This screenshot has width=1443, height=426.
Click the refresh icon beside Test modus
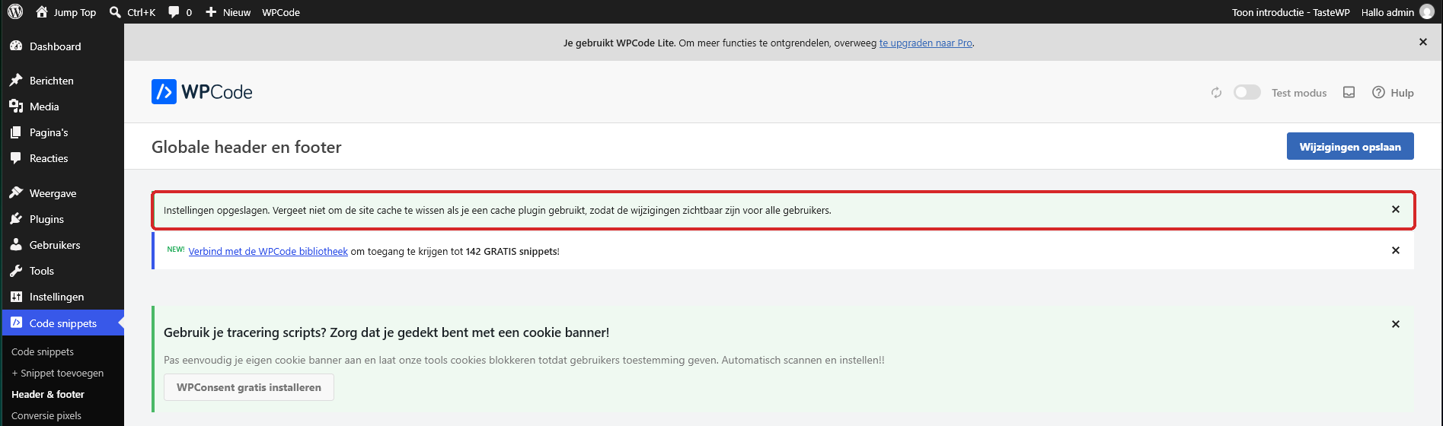1216,93
